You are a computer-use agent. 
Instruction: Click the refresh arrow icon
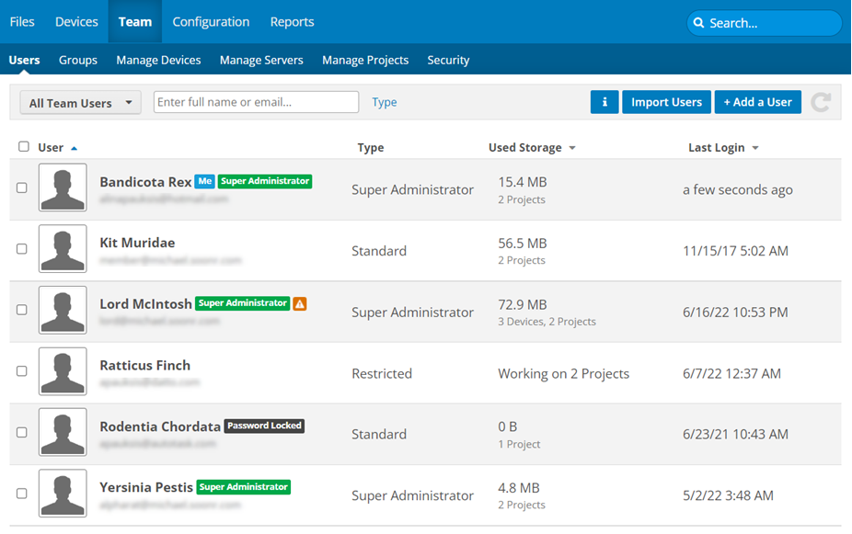click(x=821, y=102)
